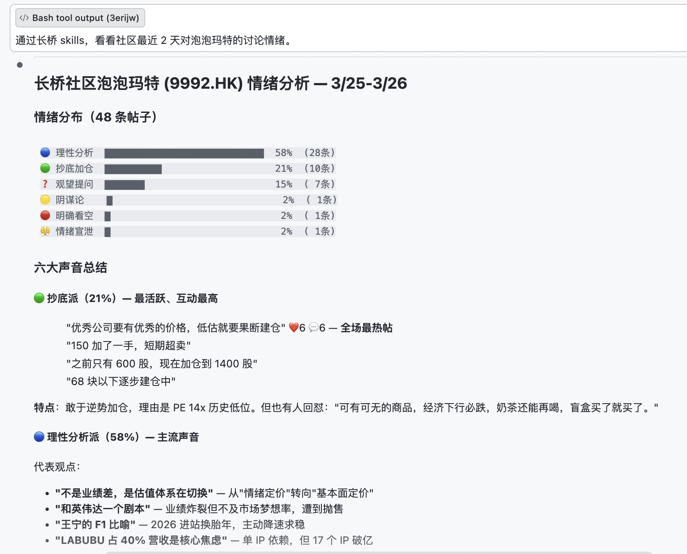Click the 代表观点 label

point(57,467)
